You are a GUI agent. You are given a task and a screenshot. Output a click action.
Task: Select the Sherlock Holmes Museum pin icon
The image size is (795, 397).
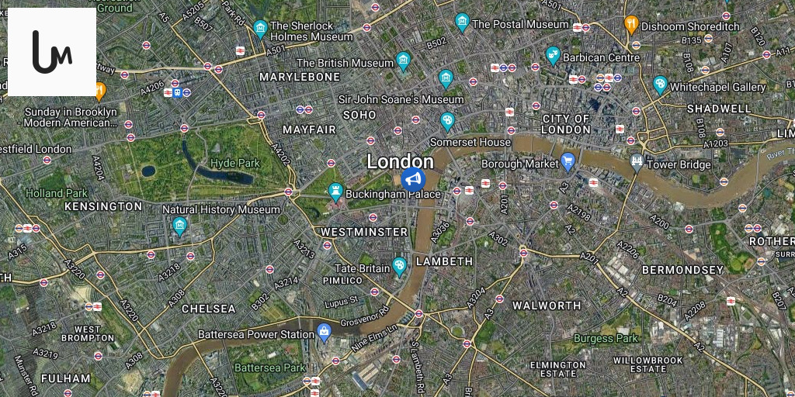click(260, 29)
